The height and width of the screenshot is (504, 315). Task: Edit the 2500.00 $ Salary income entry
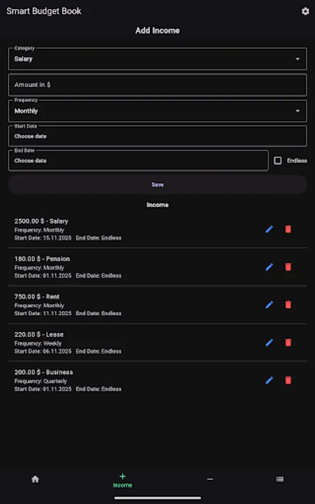click(x=269, y=229)
